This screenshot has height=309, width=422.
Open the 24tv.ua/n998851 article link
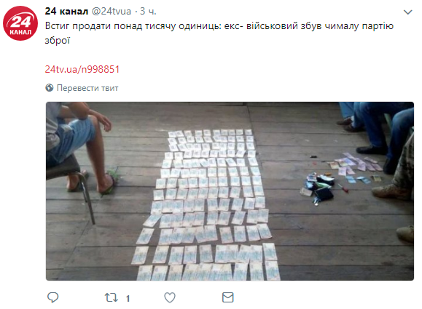point(82,69)
